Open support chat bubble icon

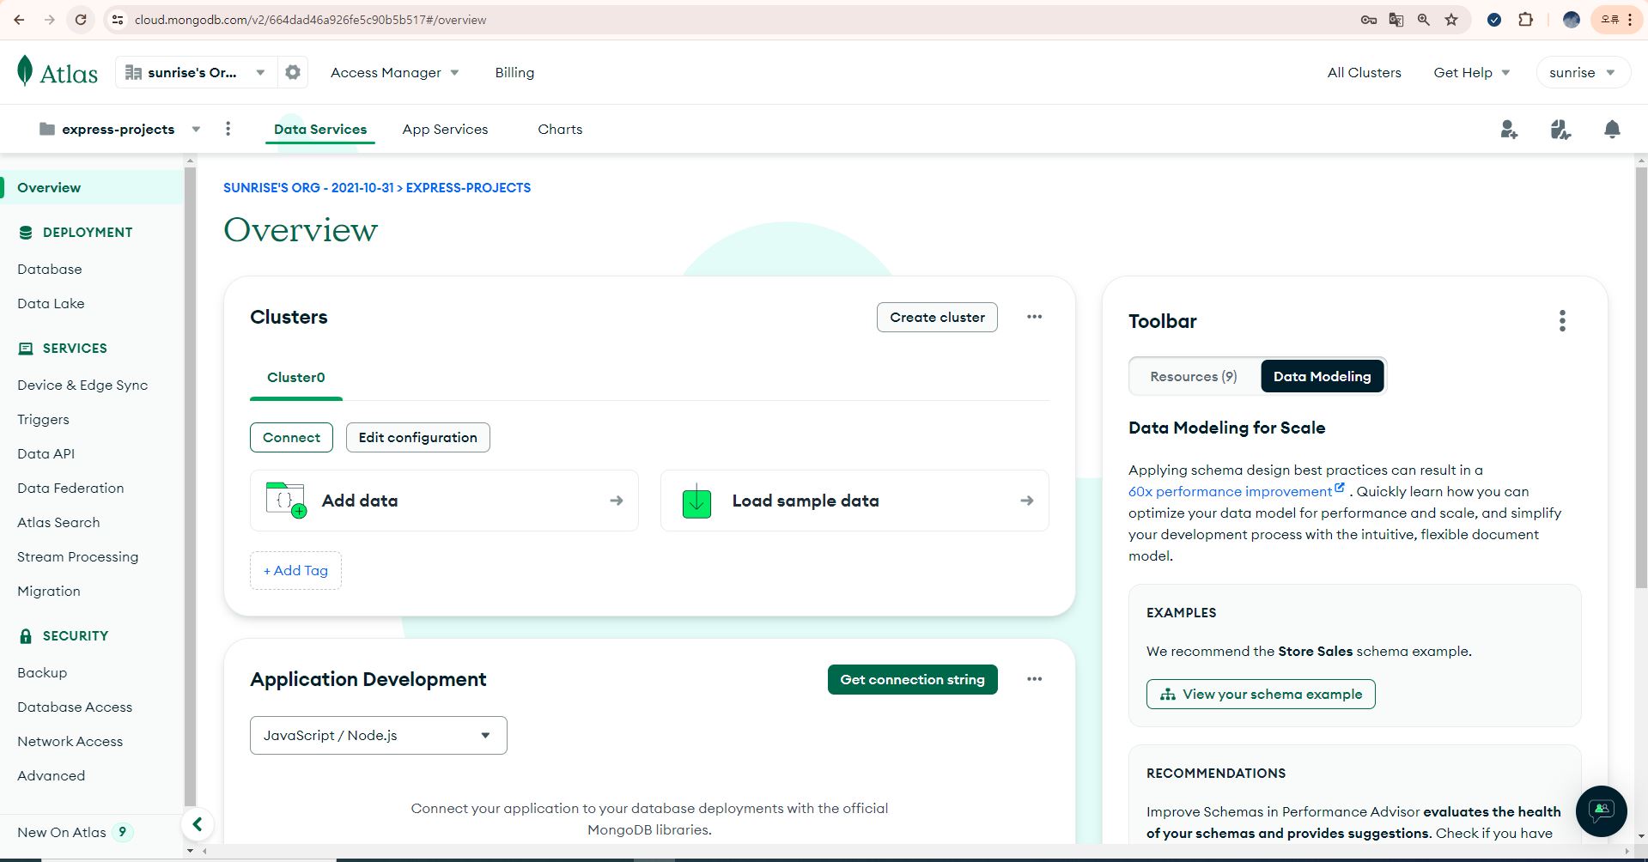1601,810
